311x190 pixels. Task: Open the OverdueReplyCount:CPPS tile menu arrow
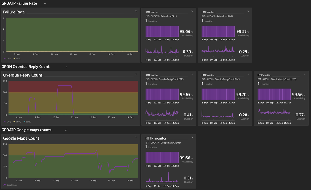point(192,74)
